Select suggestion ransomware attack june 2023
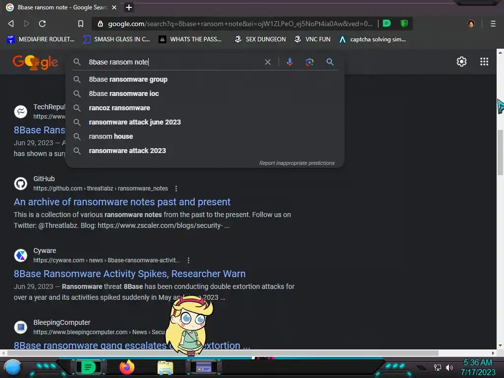The width and height of the screenshot is (504, 378). pos(205,122)
